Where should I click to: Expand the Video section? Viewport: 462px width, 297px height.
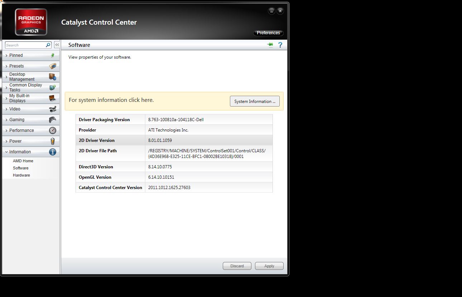pos(6,109)
